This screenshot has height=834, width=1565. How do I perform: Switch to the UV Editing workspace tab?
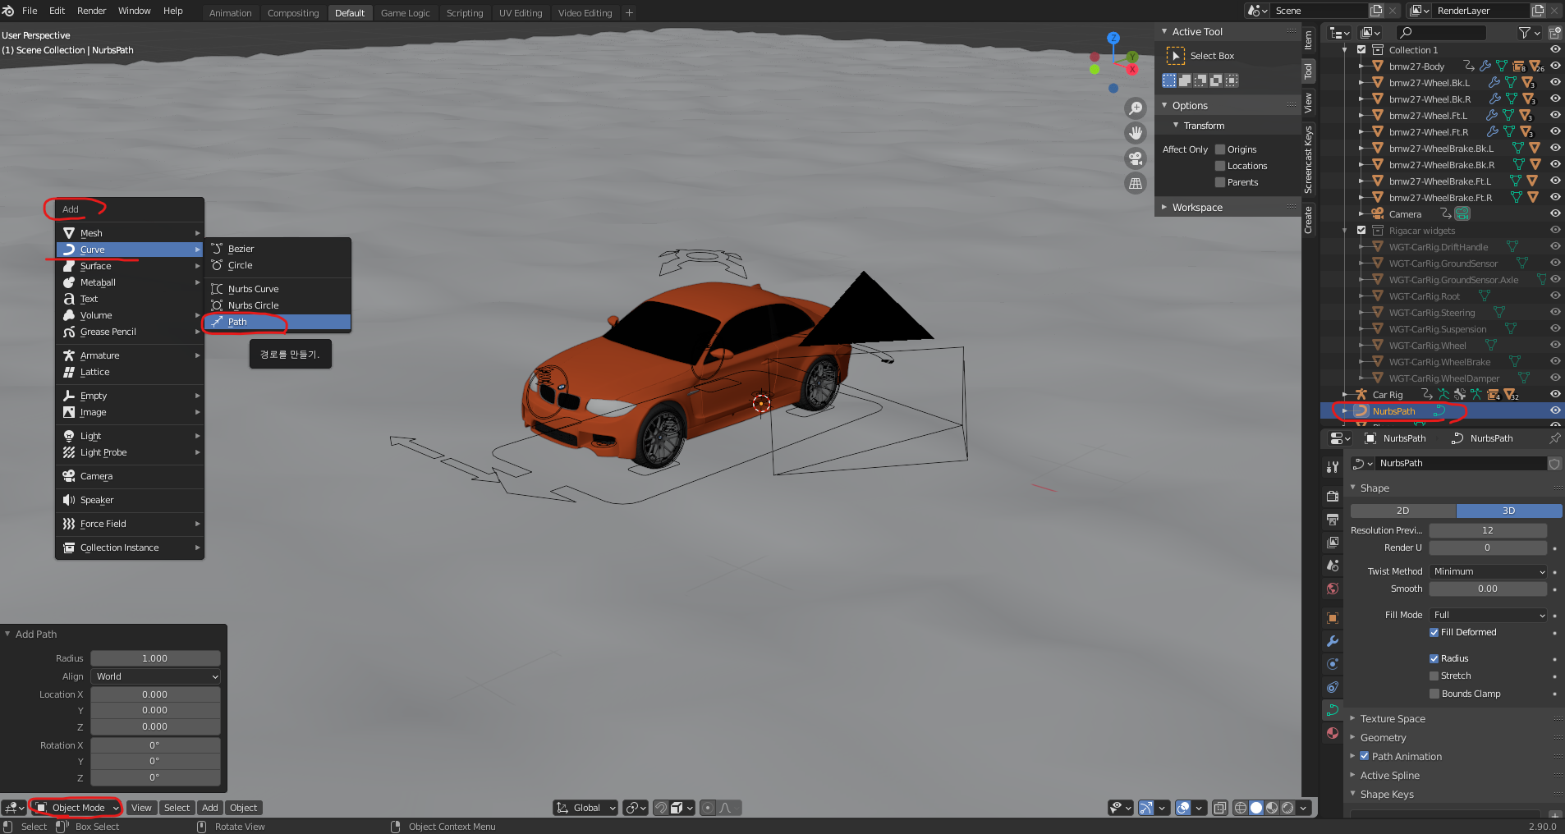pos(521,13)
